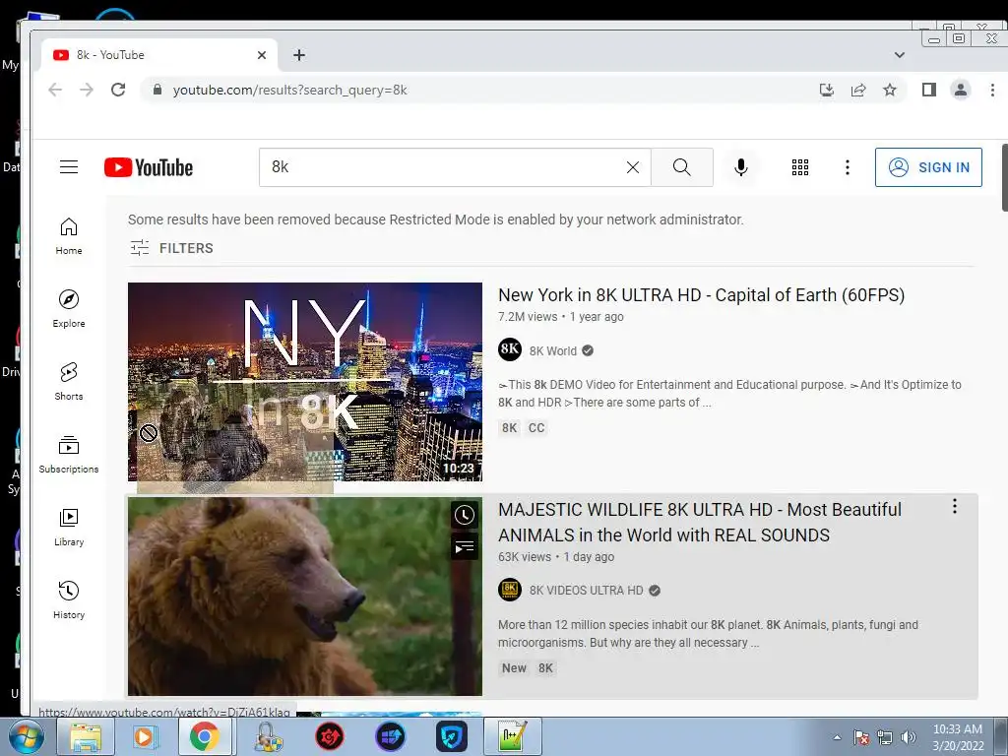The image size is (1008, 756).
Task: Play the New York 8K thumbnail
Action: coord(305,382)
